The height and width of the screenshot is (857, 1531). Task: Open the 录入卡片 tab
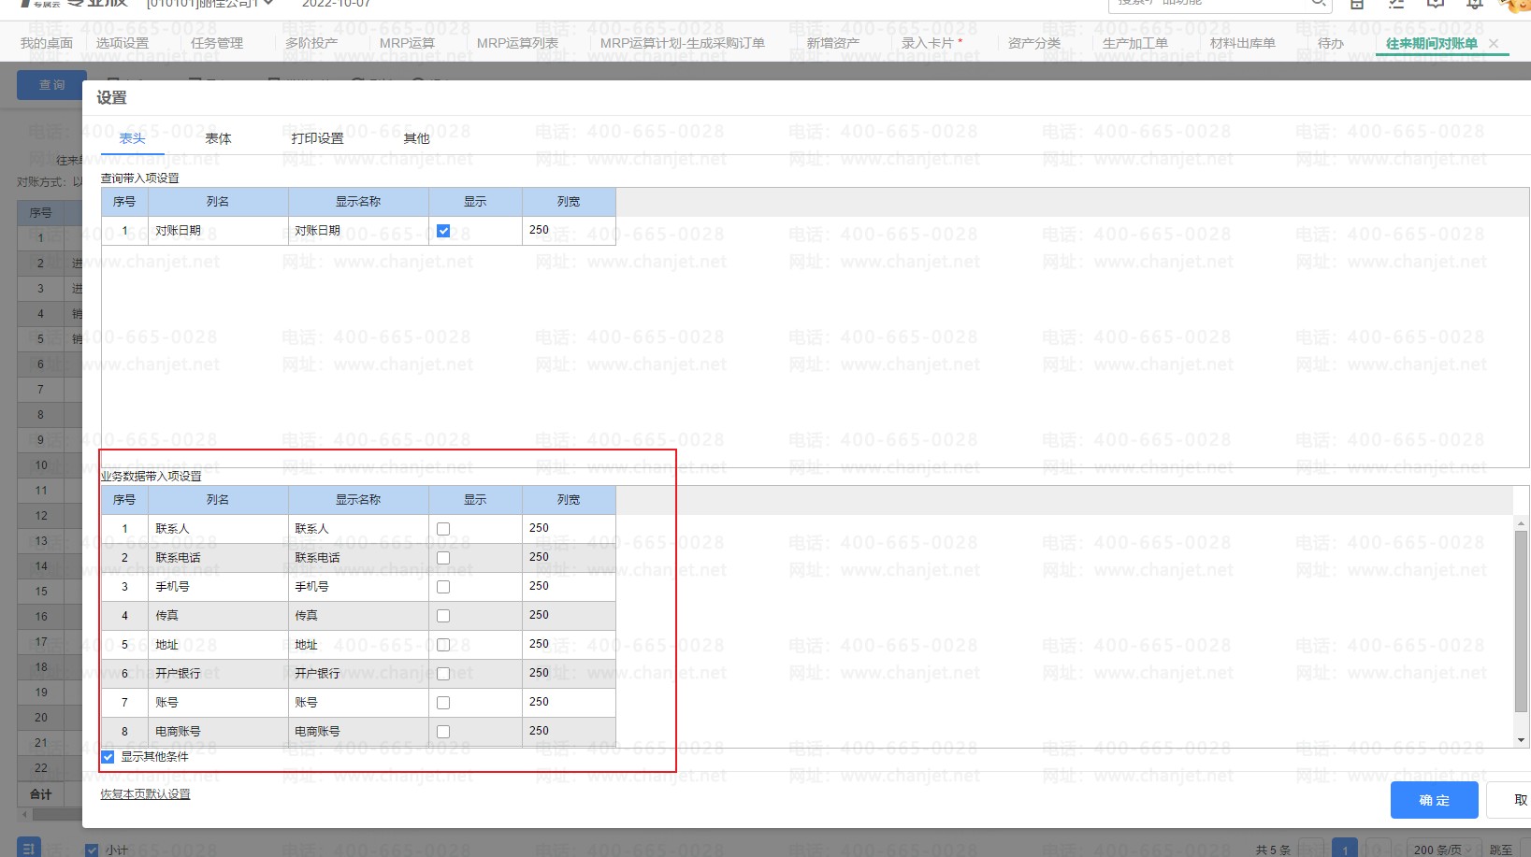click(928, 43)
